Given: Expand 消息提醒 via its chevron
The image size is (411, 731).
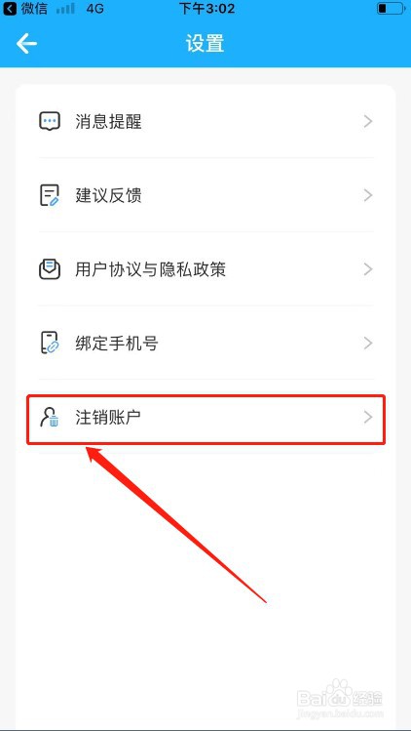Looking at the screenshot, I should (x=368, y=122).
